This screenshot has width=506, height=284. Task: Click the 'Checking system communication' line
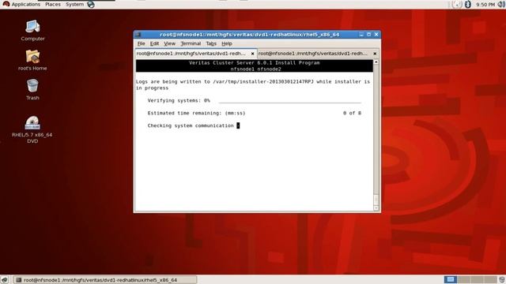click(x=191, y=125)
